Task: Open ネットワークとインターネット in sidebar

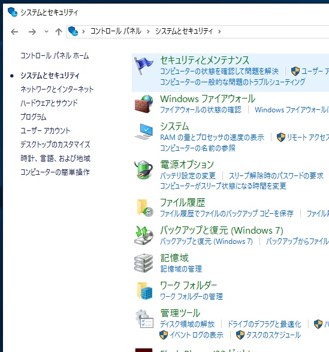Action: 57,89
